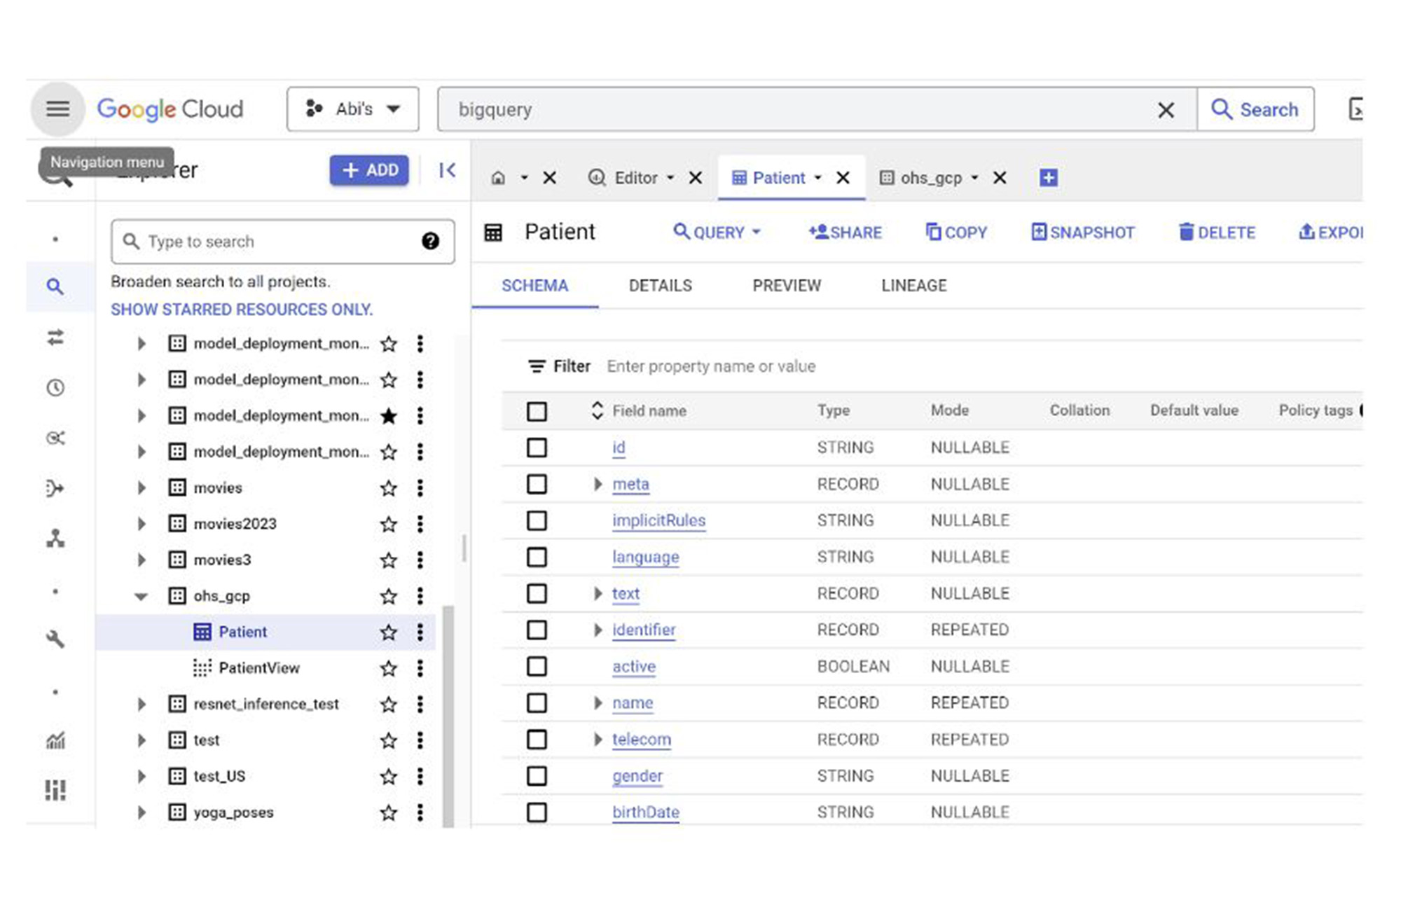Click the Explorer Type to search field
Viewport: 1401px width, 907px height.
[282, 242]
